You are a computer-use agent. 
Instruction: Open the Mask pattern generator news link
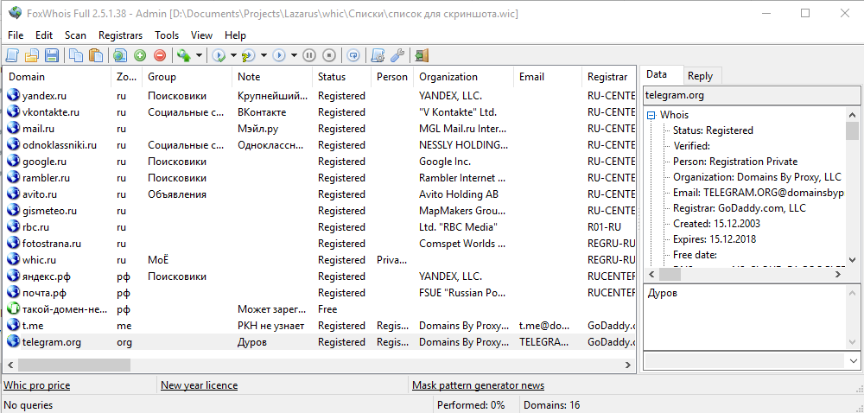click(479, 385)
